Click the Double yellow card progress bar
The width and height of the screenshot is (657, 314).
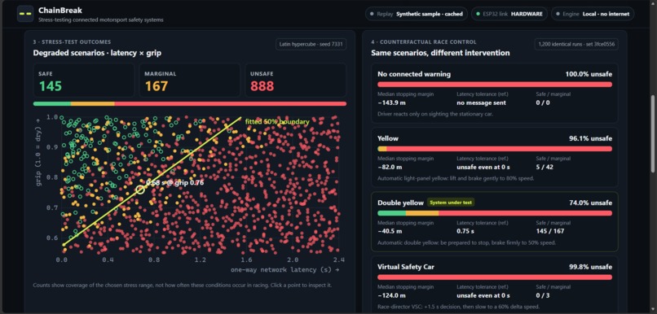pos(495,213)
